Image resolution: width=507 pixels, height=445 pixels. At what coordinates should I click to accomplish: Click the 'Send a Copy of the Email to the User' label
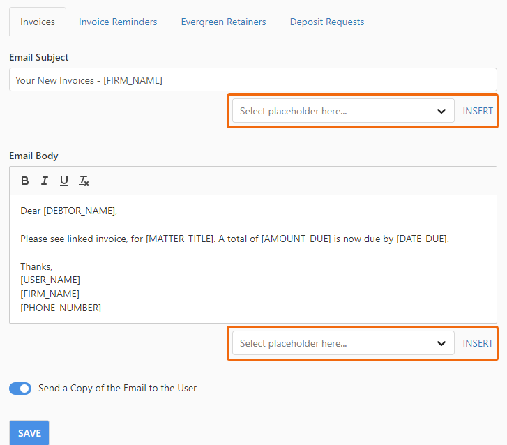(x=117, y=388)
